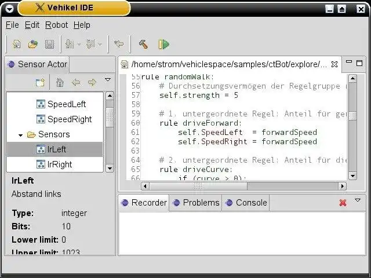Click the Vehikel IDE window menu button

[x=9, y=9]
